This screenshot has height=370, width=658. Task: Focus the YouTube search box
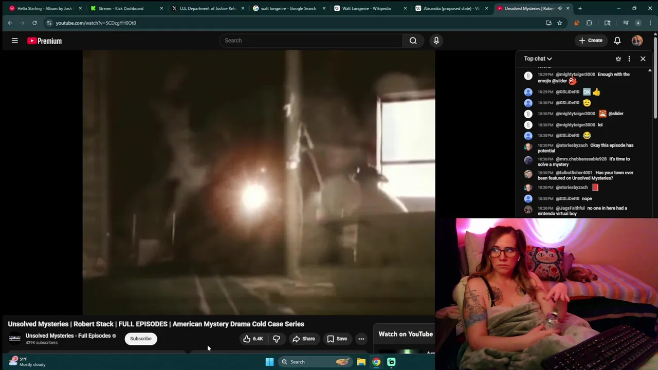tap(311, 41)
